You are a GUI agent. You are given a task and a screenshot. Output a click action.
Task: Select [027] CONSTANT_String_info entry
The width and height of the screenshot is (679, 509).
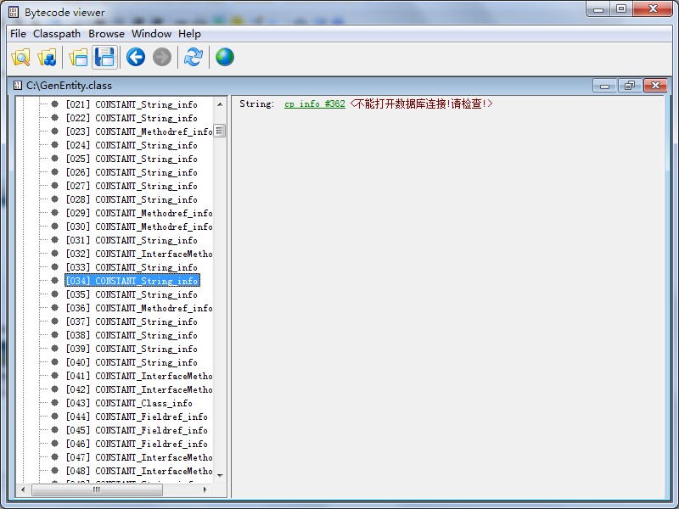pos(132,186)
